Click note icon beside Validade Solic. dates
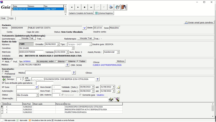The width and height of the screenshot is (216, 122). [x=118, y=87]
